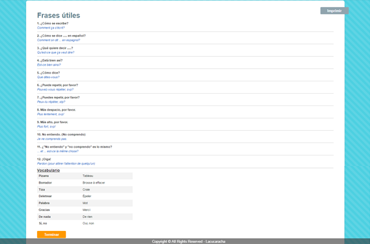The width and height of the screenshot is (370, 244).
Task: Select table cell "Gracias"
Action: pos(59,210)
